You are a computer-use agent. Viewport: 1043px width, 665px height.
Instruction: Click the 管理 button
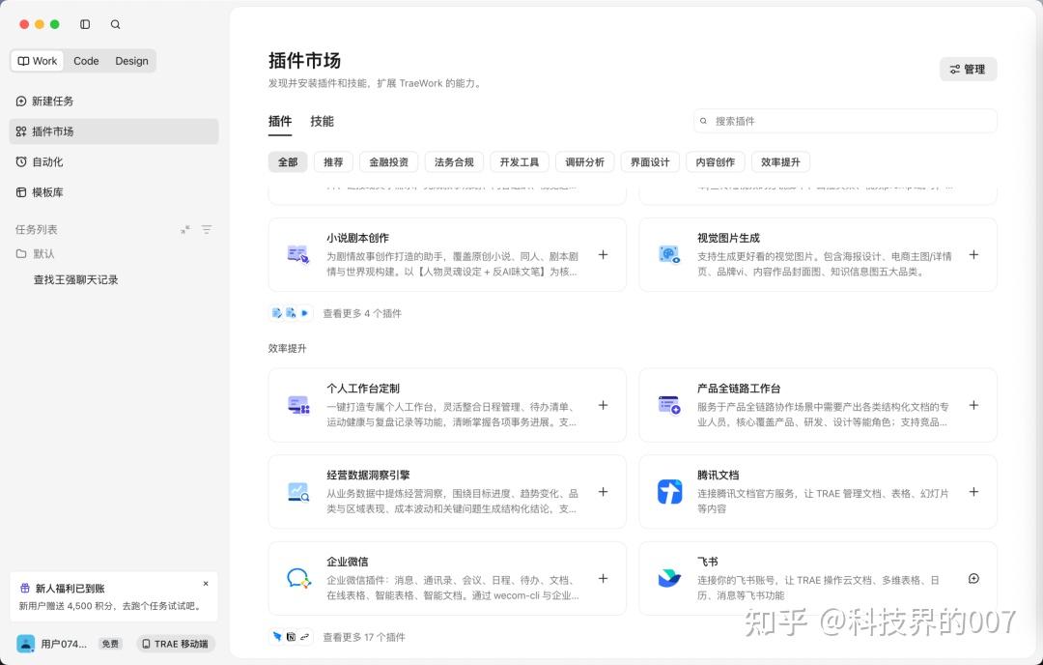click(968, 70)
